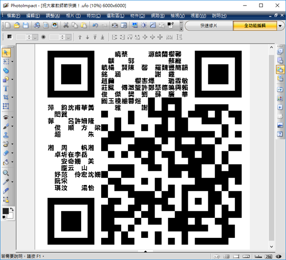Send object backward one level
This screenshot has height=260, width=286.
[88, 38]
